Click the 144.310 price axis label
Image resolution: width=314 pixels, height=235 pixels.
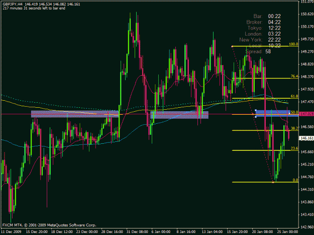(x=307, y=189)
